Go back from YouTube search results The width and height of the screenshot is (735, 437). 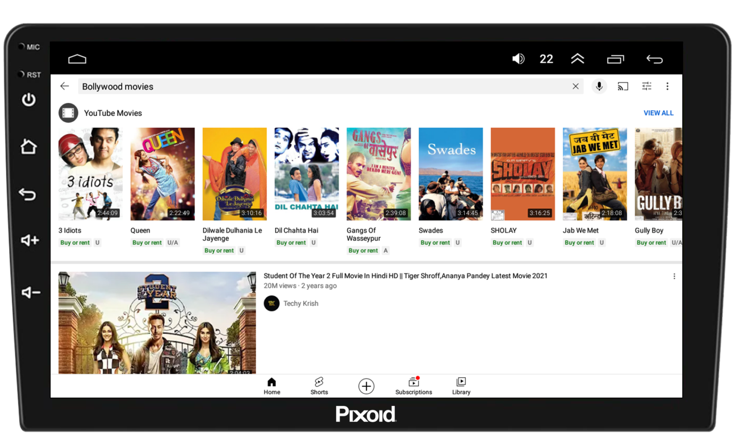tap(65, 86)
